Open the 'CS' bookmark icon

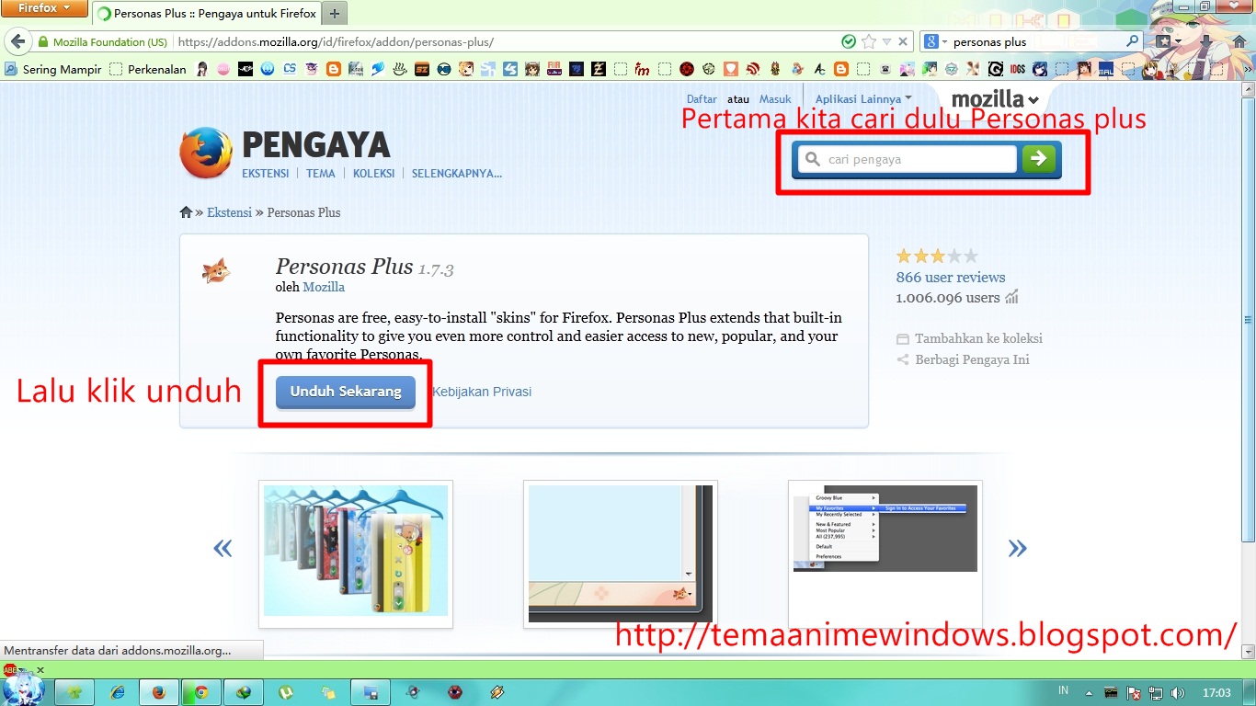(290, 69)
